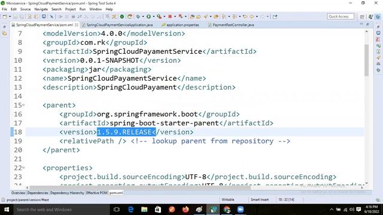This screenshot has width=383, height=215.
Task: Open the Debug dropdown arrow
Action: tap(143, 17)
